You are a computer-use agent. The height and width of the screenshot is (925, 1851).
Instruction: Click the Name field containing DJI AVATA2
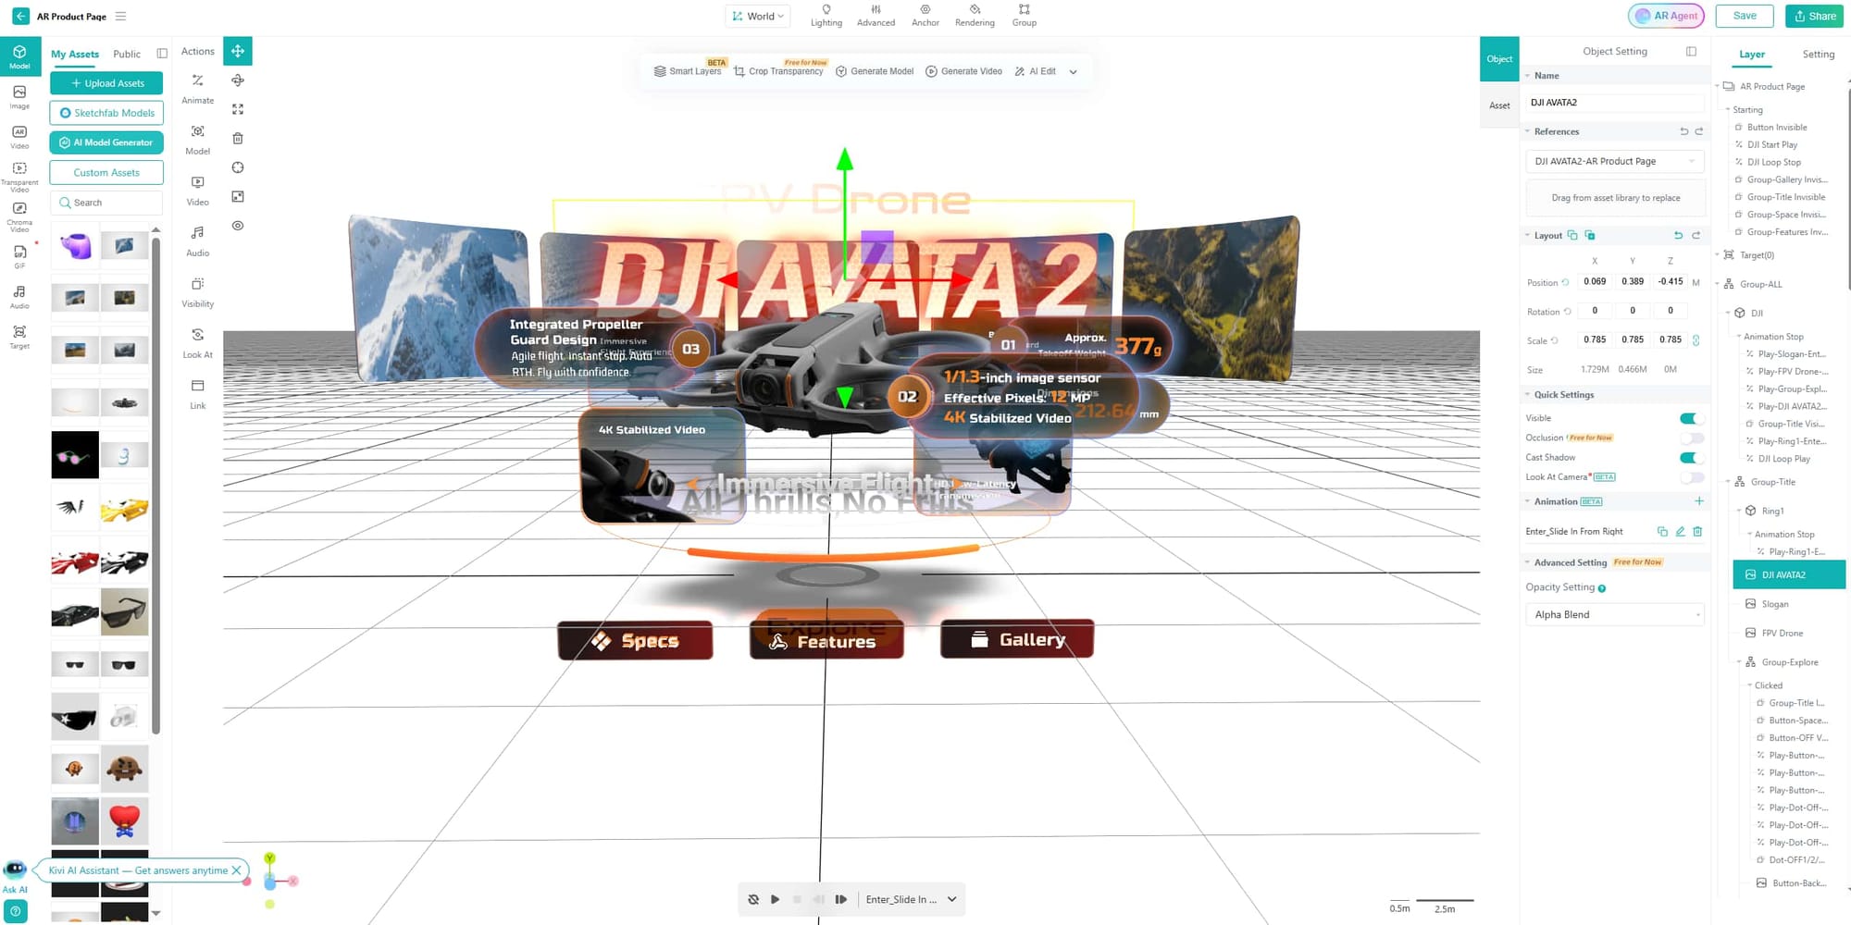[x=1614, y=103]
